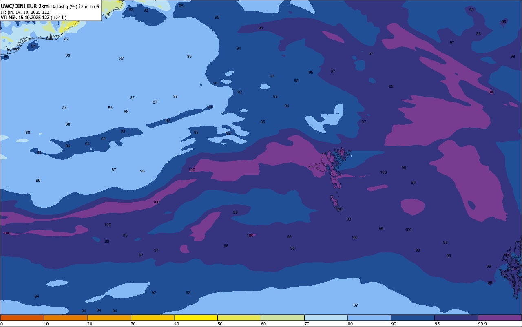Viewport: 522px width, 327px height.
Task: Click the '20' legend tick label
Action: tap(90, 324)
